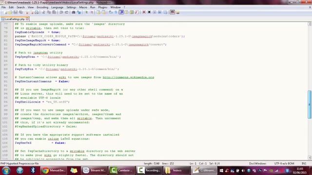Undo the last edit via toolbar
312x175 pixels.
coord(61,12)
